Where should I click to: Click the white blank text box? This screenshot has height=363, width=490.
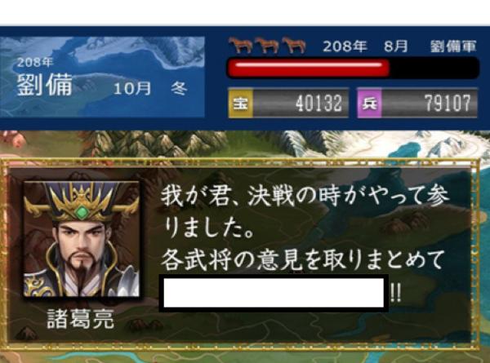point(274,293)
